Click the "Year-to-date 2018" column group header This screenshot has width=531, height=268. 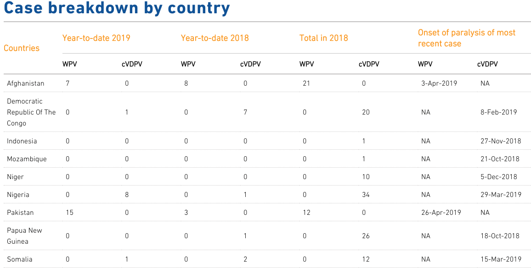(x=215, y=38)
